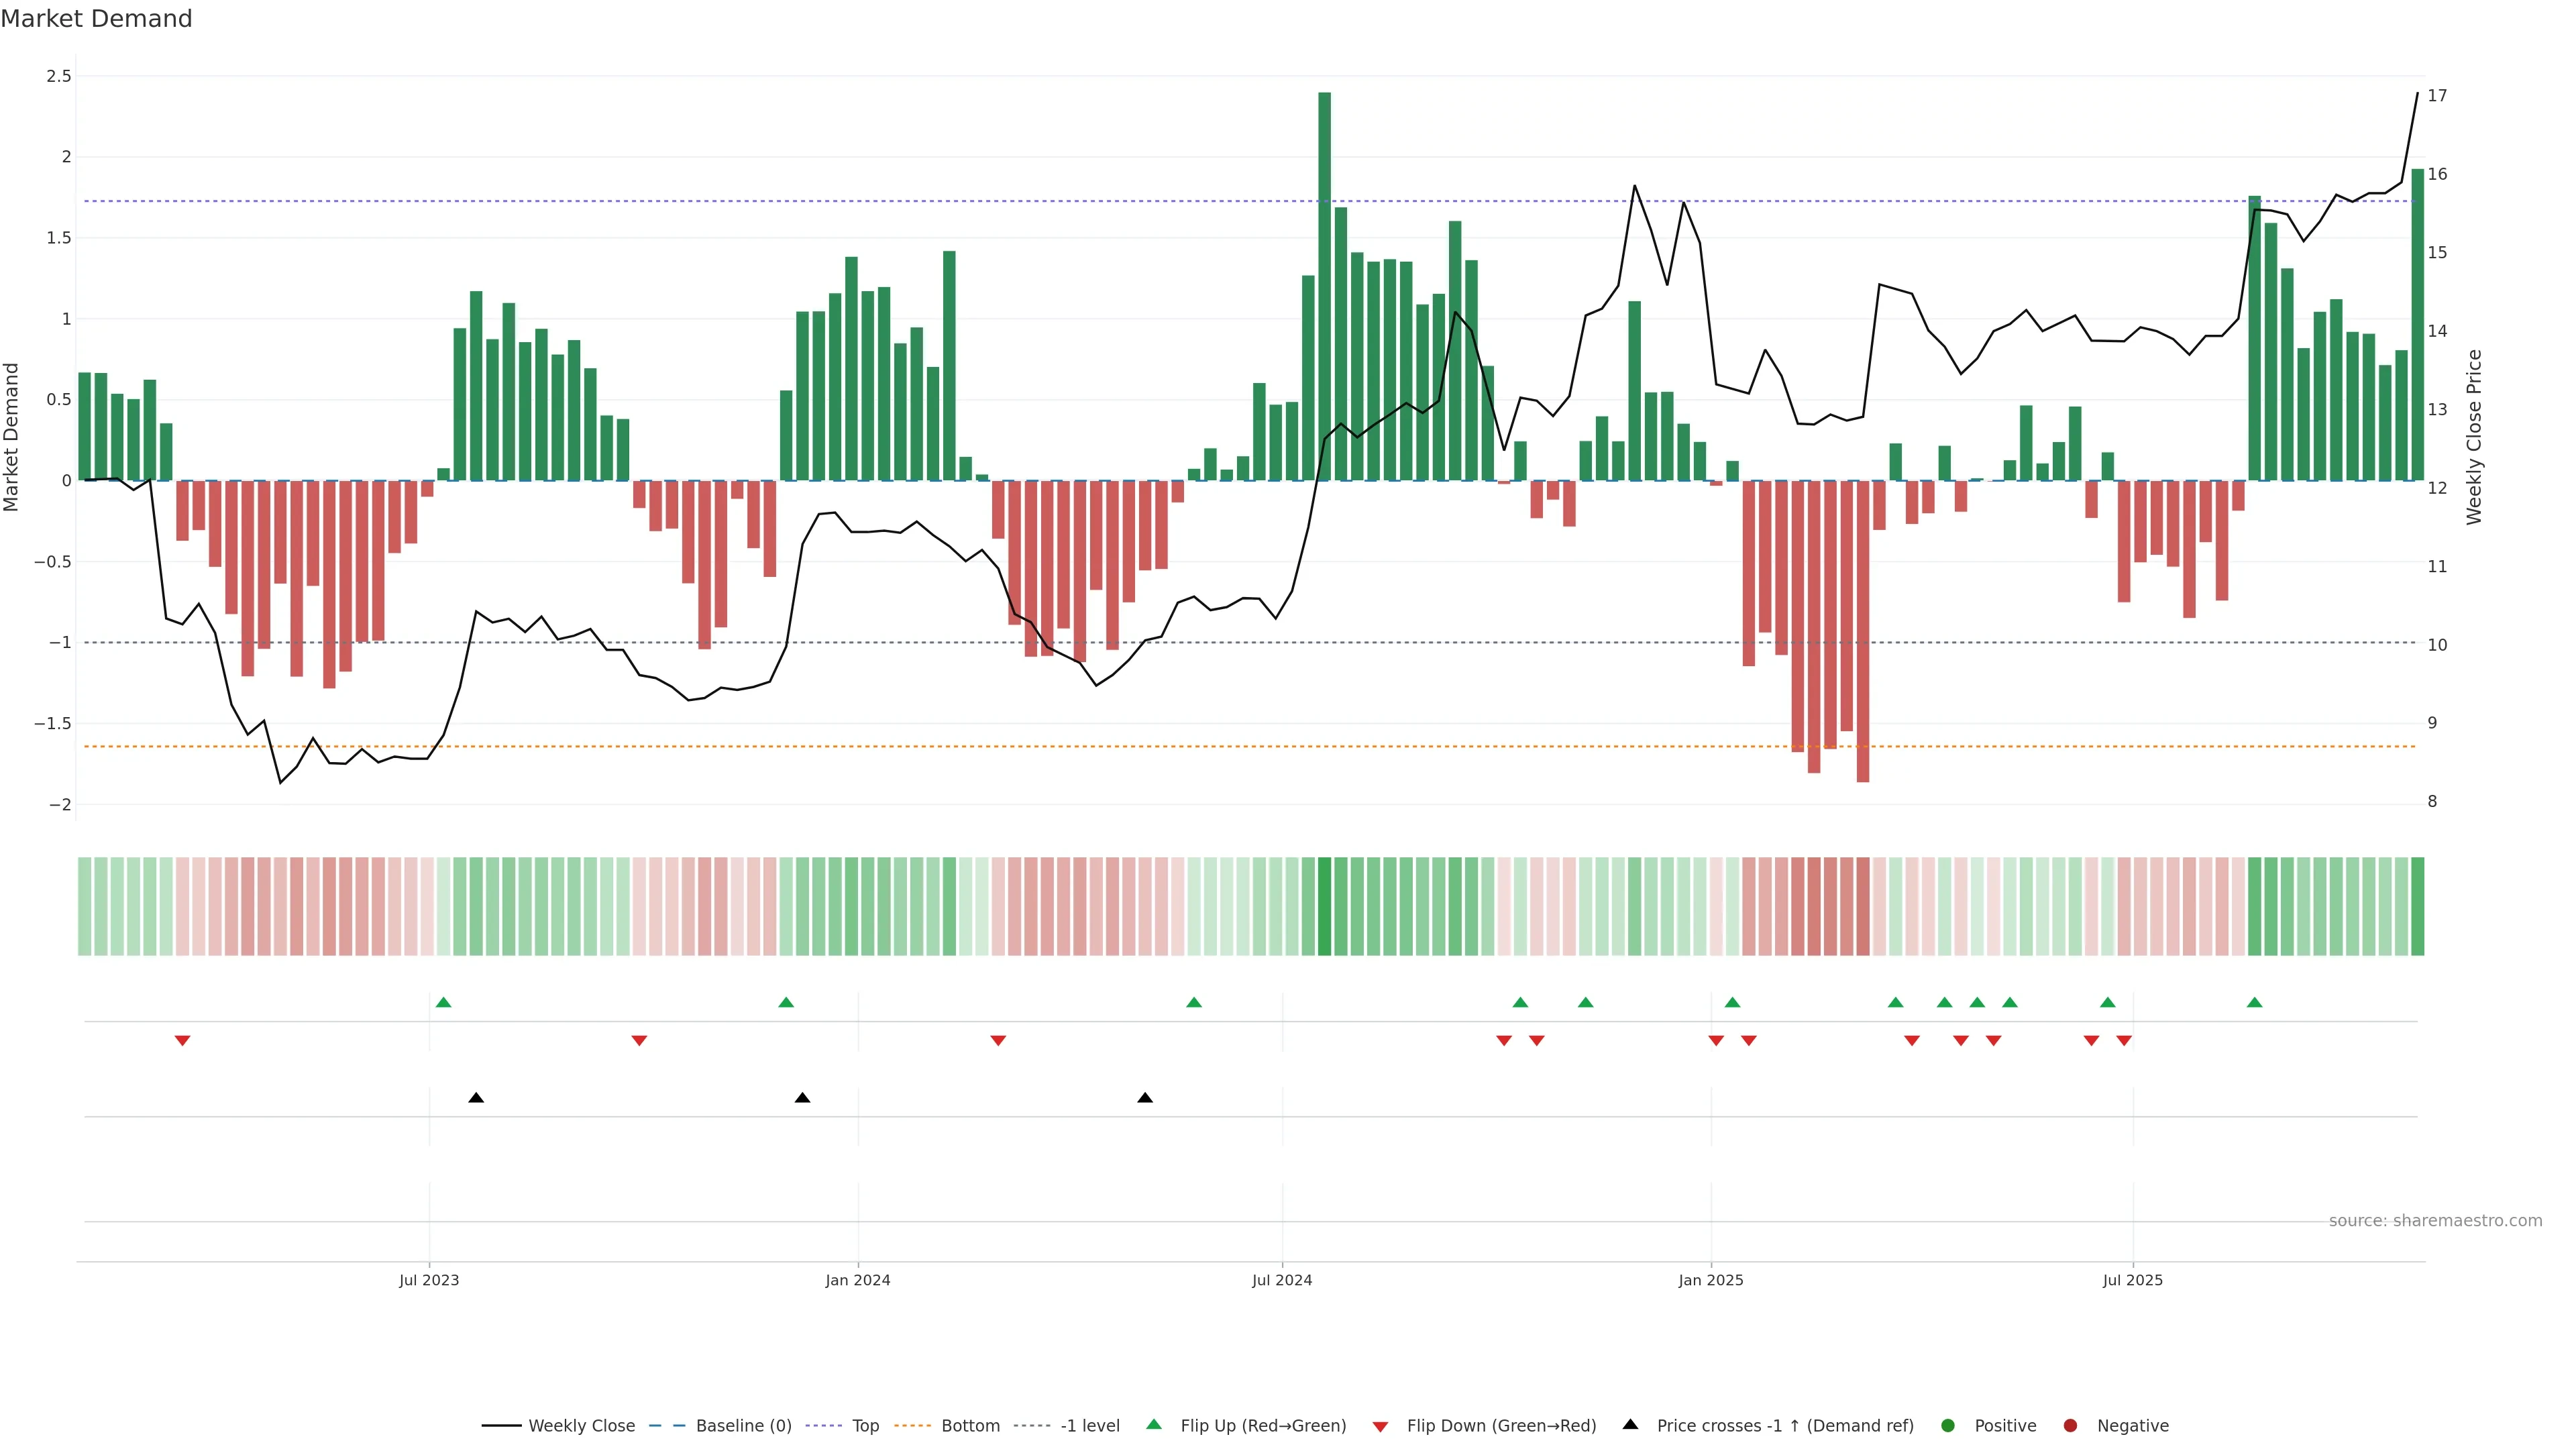Click the black triangle marker just right of Jul 2023

pyautogui.click(x=476, y=1098)
